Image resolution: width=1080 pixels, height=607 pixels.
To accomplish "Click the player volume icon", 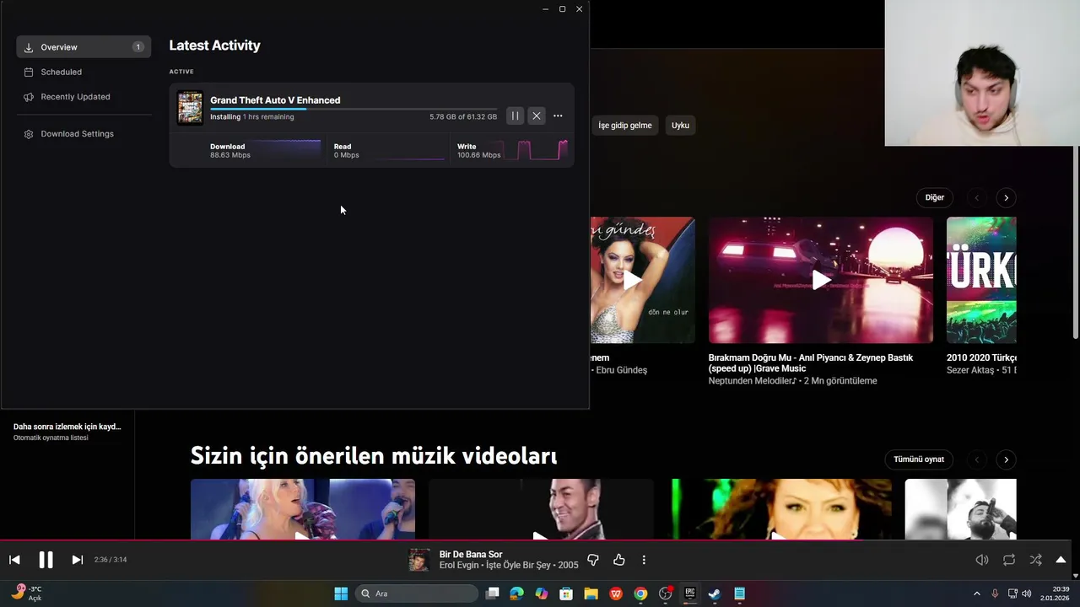I will pyautogui.click(x=982, y=560).
